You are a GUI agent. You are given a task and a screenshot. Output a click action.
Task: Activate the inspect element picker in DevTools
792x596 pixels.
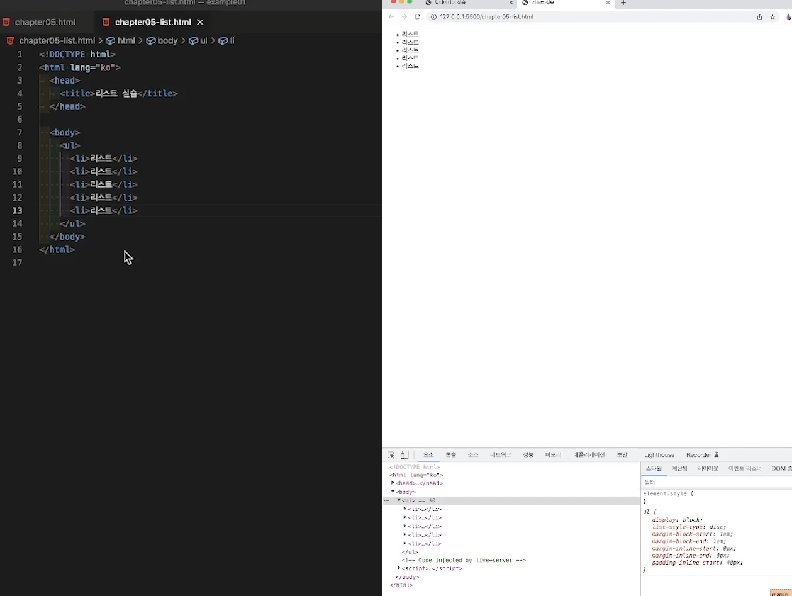click(391, 455)
